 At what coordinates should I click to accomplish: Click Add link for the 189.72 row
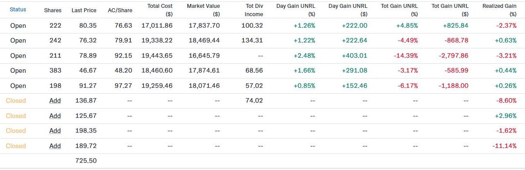55,146
